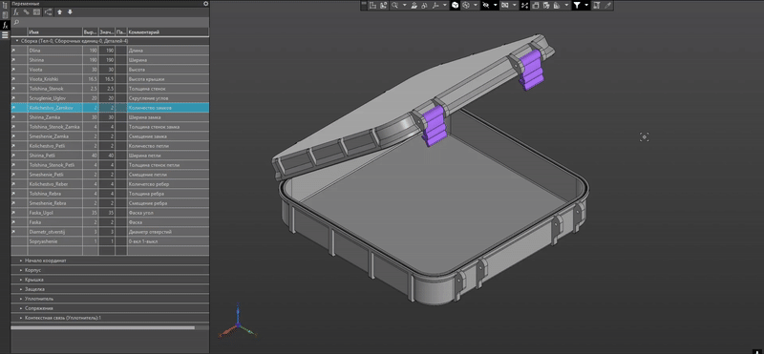Image resolution: width=764 pixels, height=354 pixels.
Task: Click the filter funnel icon in view toolbar
Action: [577, 6]
